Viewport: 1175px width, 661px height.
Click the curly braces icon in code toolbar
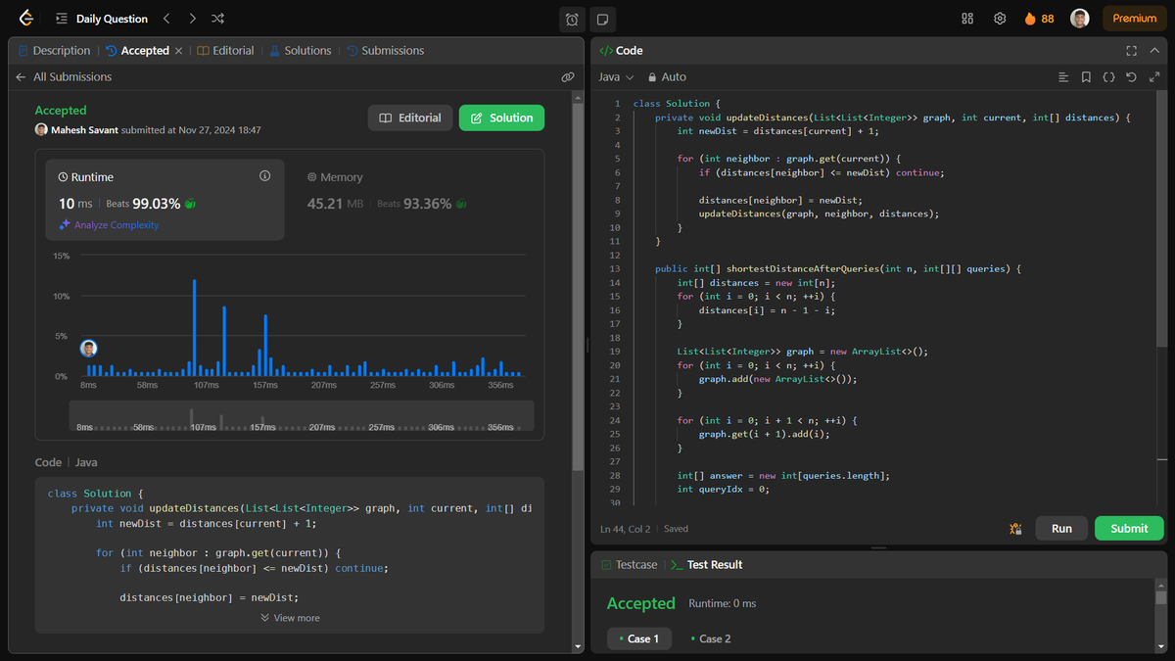coord(1108,76)
